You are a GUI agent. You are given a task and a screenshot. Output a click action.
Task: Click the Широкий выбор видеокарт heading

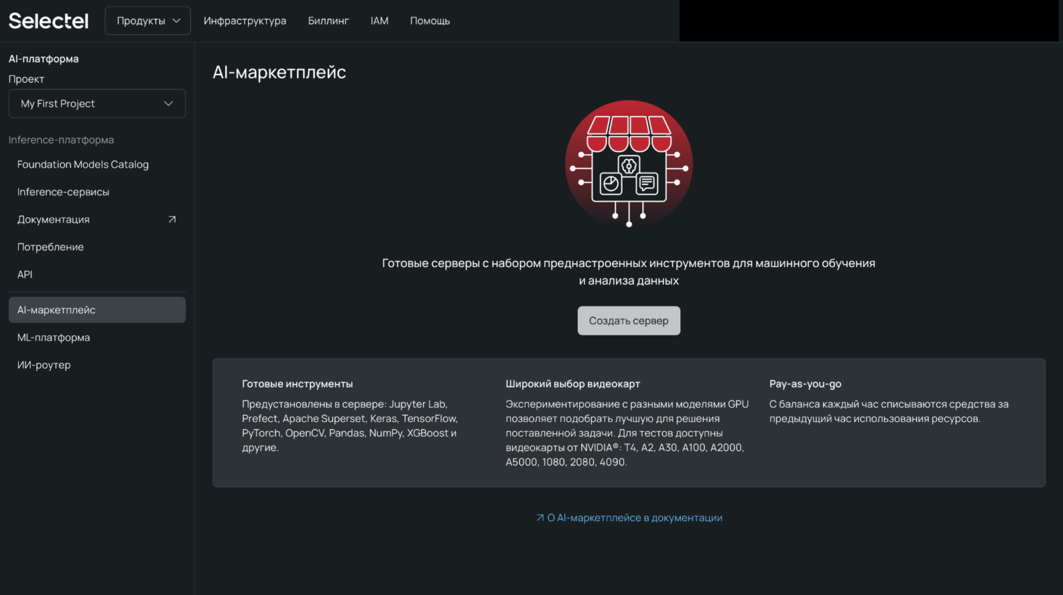click(x=573, y=384)
